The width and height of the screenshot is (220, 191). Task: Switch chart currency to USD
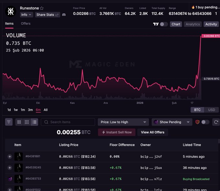[212, 110]
